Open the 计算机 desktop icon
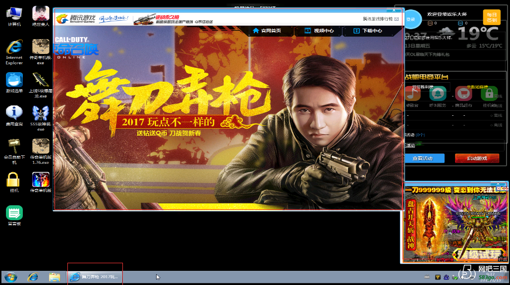This screenshot has height=285, width=510. tap(14, 16)
